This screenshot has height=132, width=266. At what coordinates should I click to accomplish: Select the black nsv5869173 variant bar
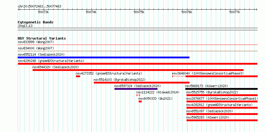point(221,89)
